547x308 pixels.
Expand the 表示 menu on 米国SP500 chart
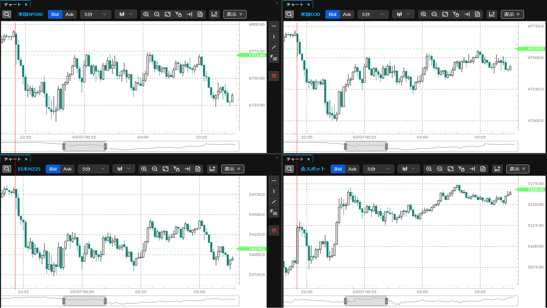[235, 14]
